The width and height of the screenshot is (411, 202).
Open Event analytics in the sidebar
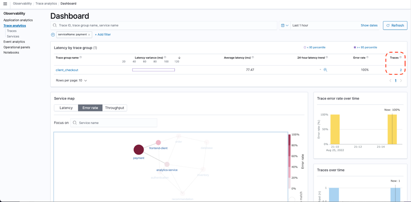click(x=14, y=42)
